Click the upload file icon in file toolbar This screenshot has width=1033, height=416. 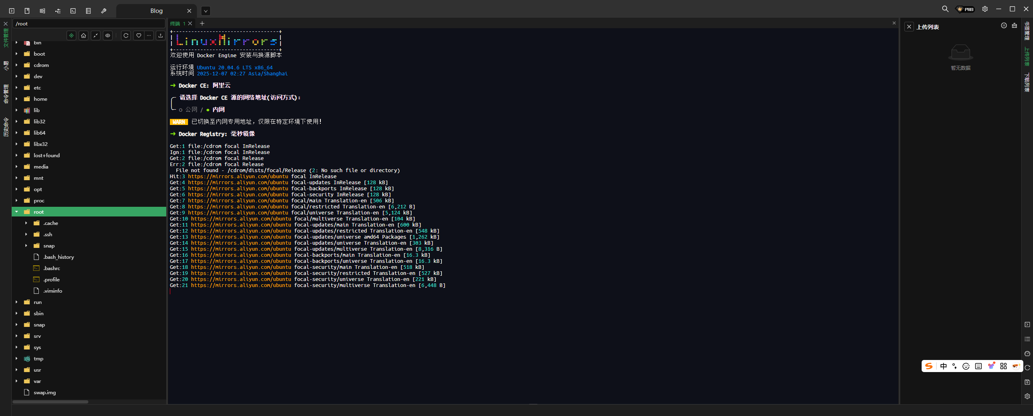(161, 35)
